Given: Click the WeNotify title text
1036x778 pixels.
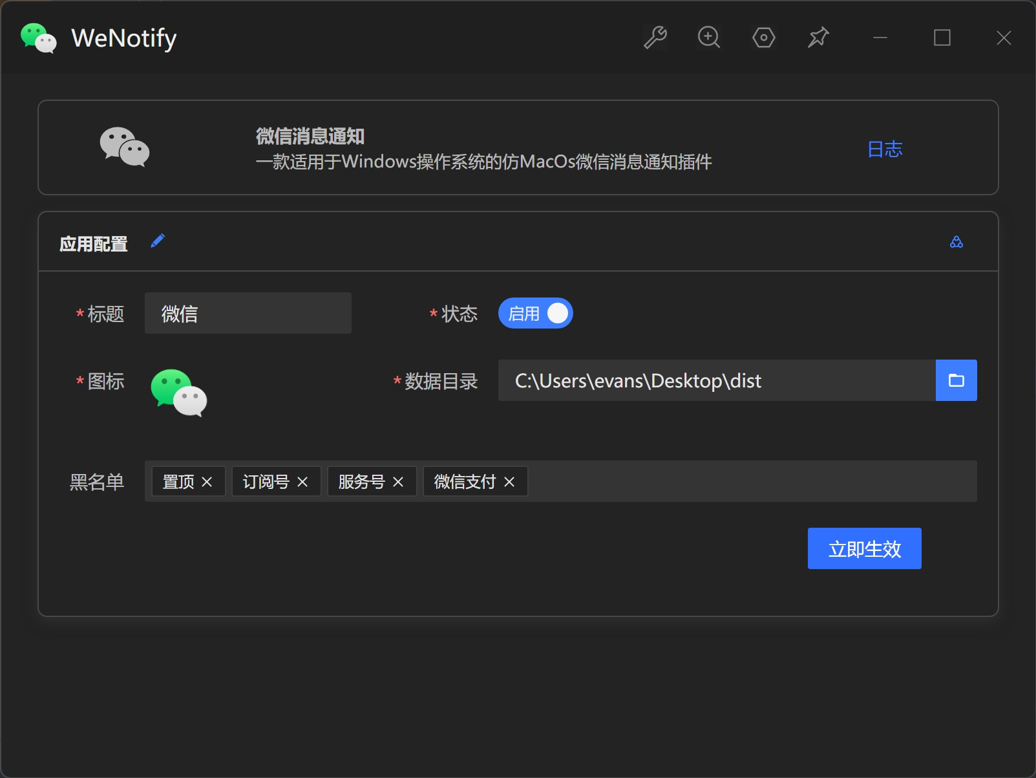Looking at the screenshot, I should [x=124, y=38].
